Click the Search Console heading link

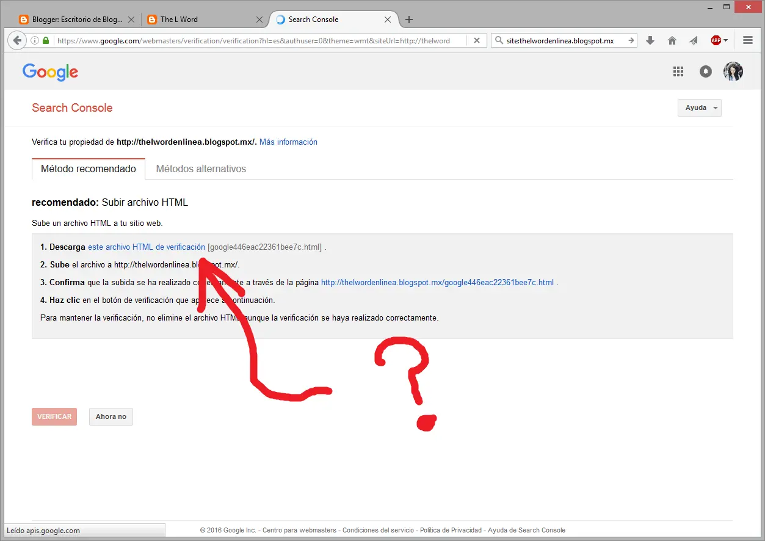coord(72,108)
